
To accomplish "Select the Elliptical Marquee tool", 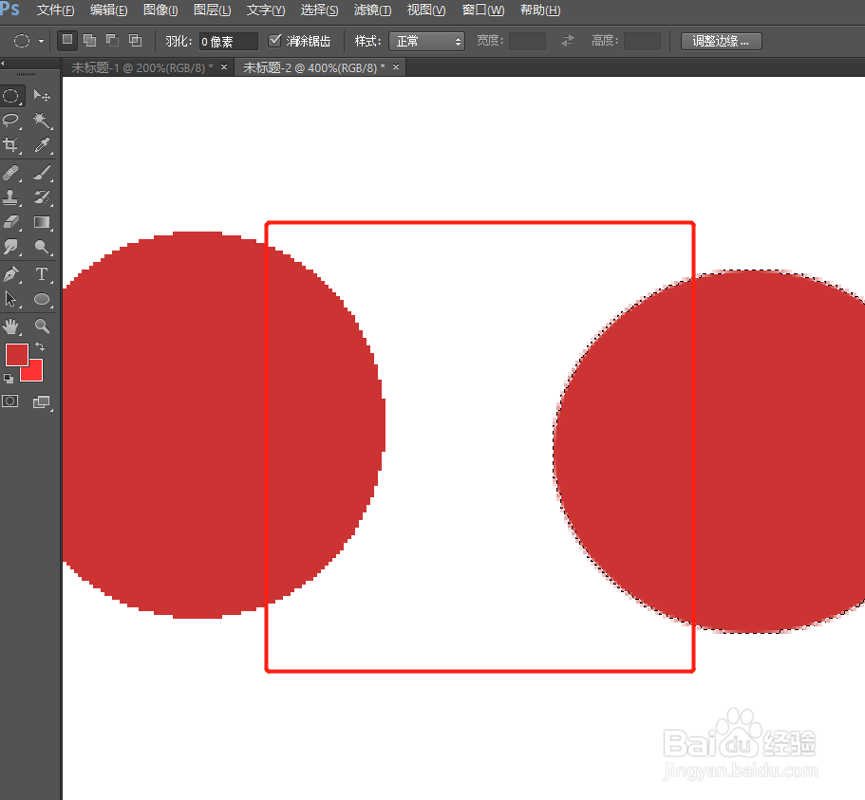I will pos(11,96).
